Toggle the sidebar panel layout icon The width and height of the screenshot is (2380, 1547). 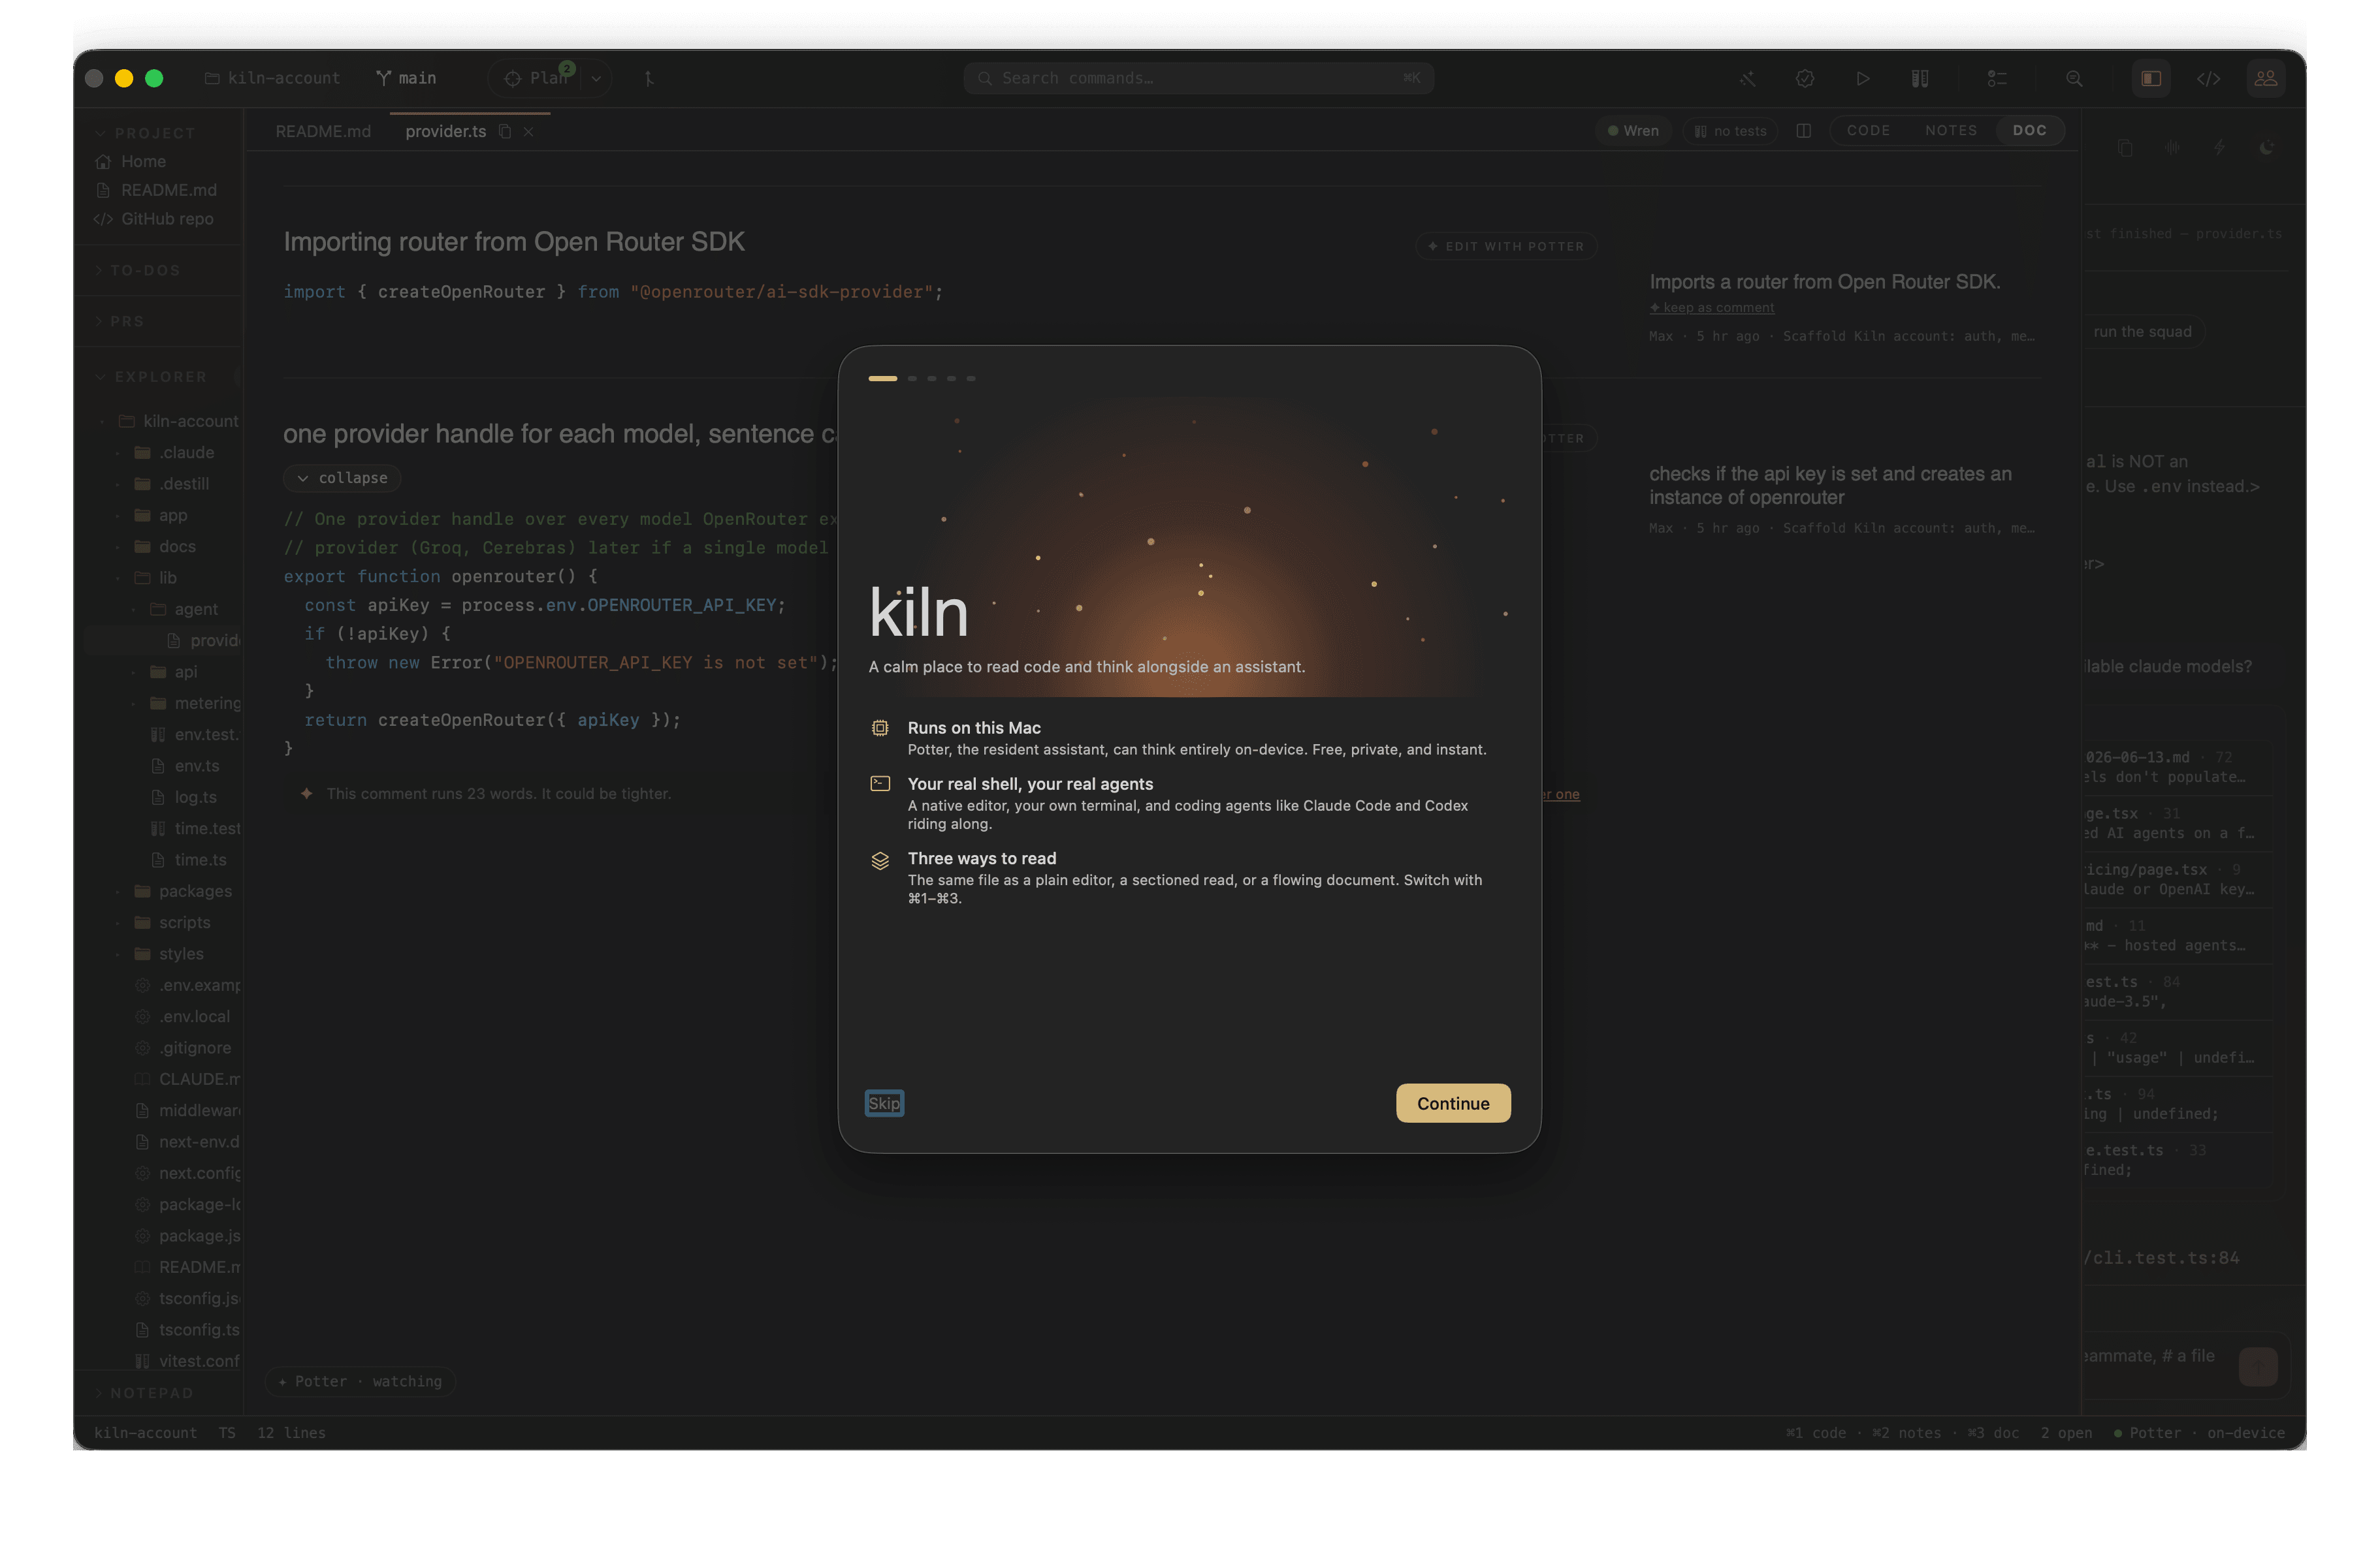pyautogui.click(x=2151, y=78)
